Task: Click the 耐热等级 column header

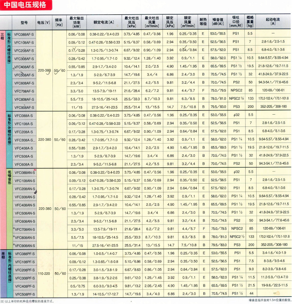Action: click(203, 22)
